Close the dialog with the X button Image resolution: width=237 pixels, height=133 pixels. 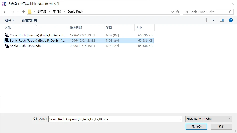pos(233,4)
